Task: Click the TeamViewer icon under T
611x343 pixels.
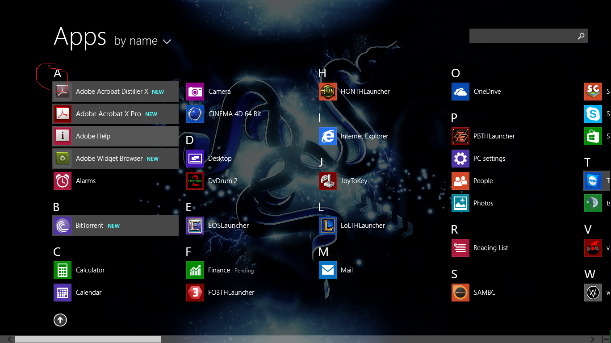Action: pyautogui.click(x=593, y=181)
